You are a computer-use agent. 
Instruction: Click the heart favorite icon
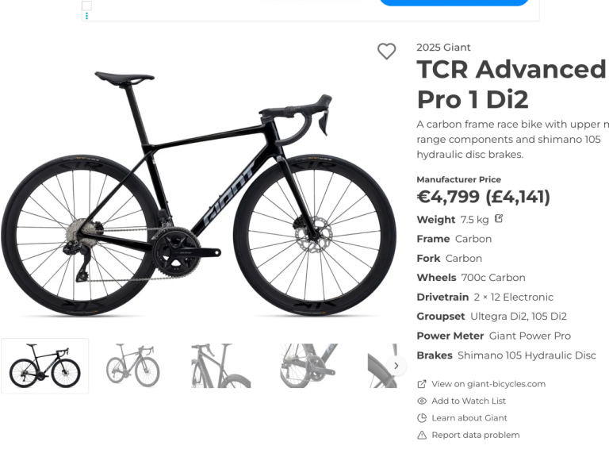pyautogui.click(x=386, y=52)
